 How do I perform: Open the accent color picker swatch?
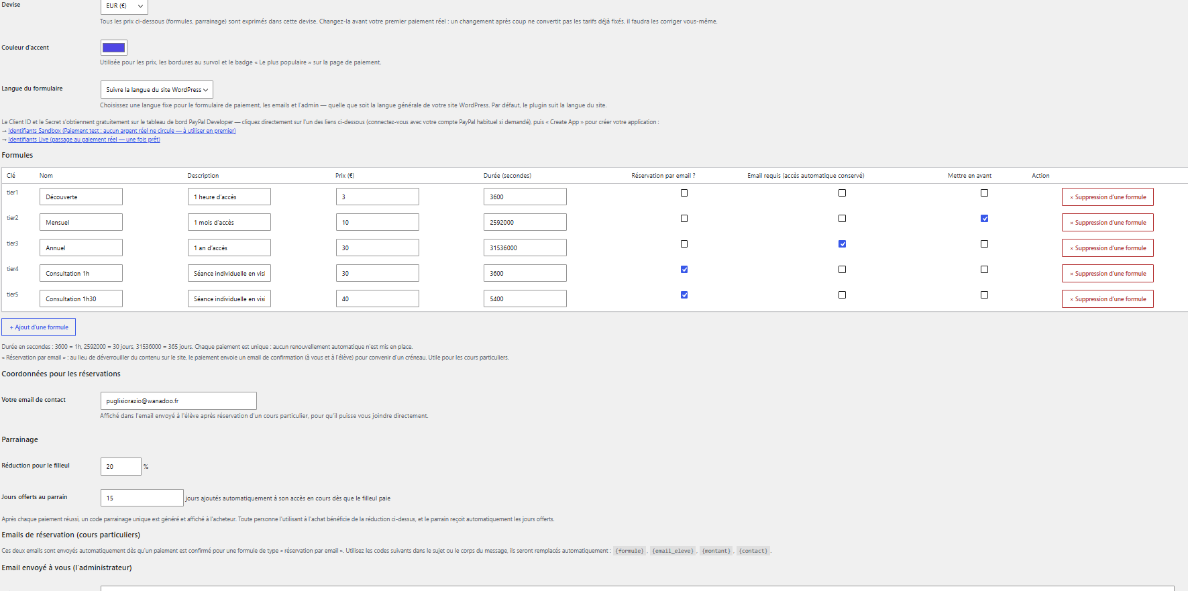(x=113, y=48)
